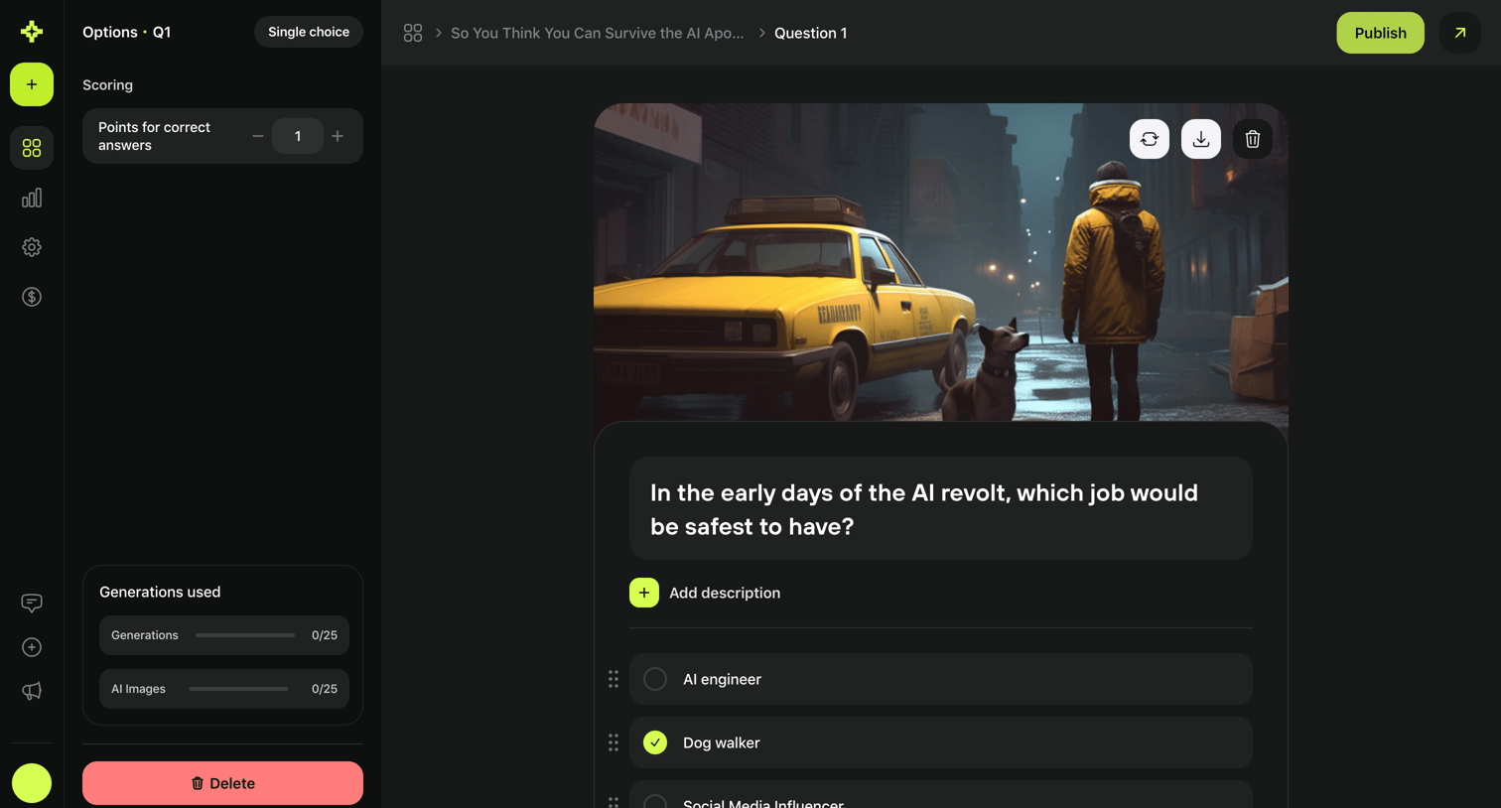This screenshot has height=808, width=1501.
Task: Toggle Dog walker correct answer check
Action: (x=655, y=742)
